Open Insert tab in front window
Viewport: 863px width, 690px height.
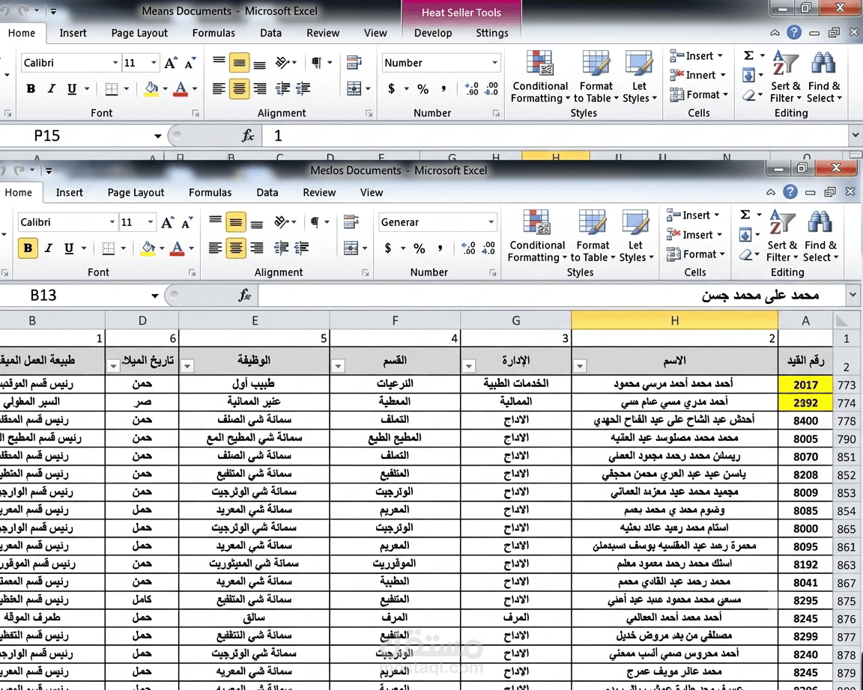(x=70, y=192)
